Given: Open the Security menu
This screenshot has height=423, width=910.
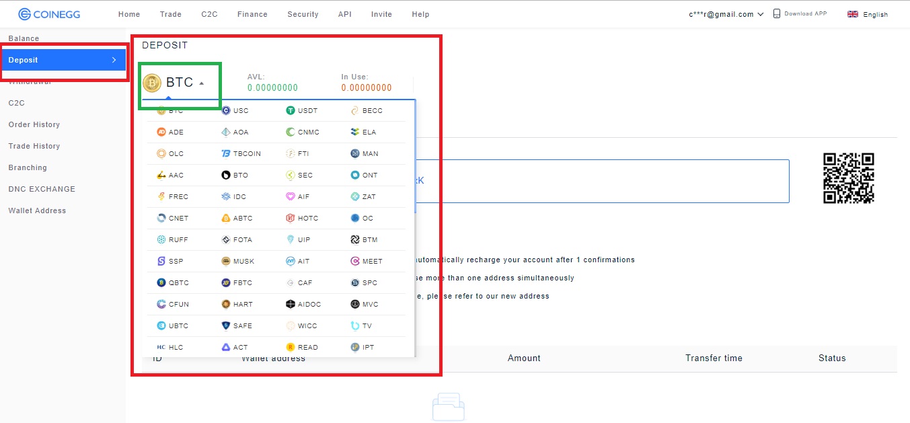Looking at the screenshot, I should click(x=303, y=14).
